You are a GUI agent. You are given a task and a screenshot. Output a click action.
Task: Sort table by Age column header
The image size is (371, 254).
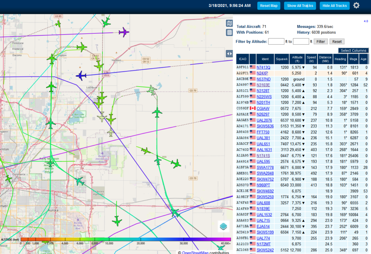363,59
